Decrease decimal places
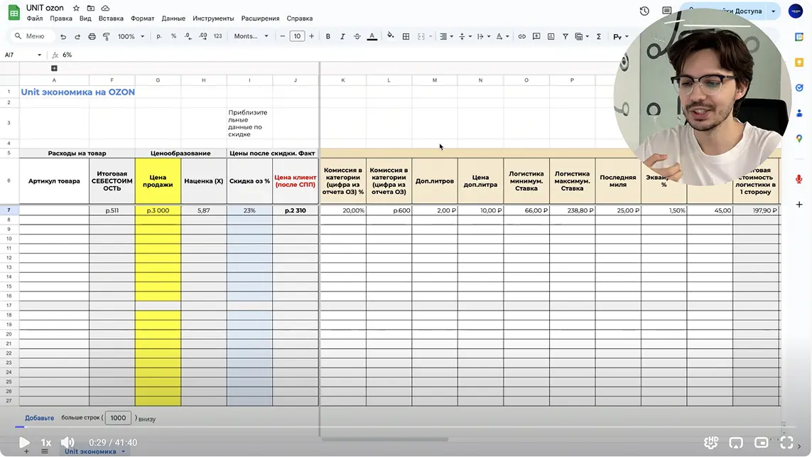The width and height of the screenshot is (812, 457). pos(188,36)
